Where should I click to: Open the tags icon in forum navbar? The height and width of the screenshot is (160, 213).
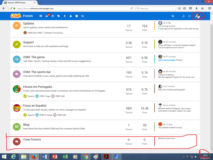pyautogui.click(x=59, y=16)
